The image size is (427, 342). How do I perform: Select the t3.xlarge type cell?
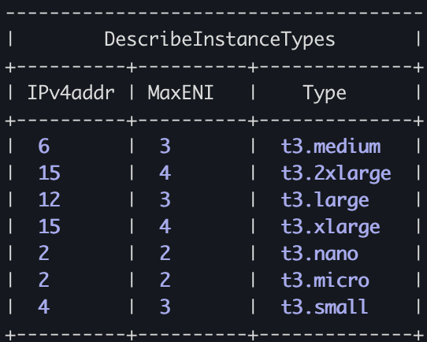click(331, 228)
